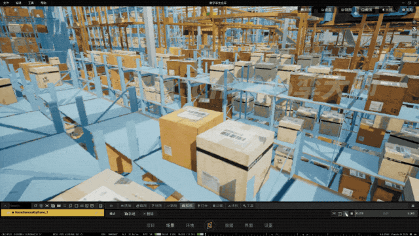
Task: Open the 环境 section
Action: pos(190,226)
